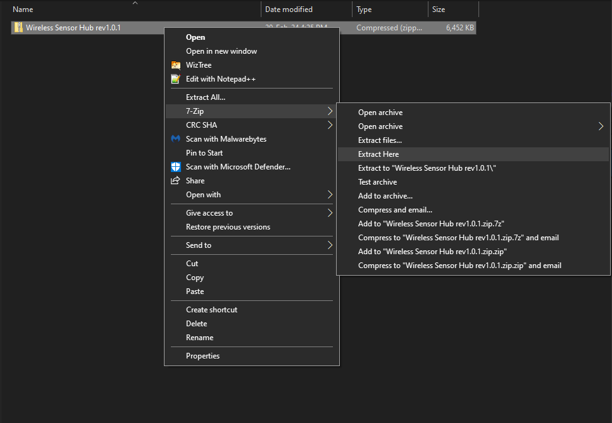This screenshot has height=423, width=612.
Task: Choose Extract Here from the 7-Zip menu
Action: (x=378, y=154)
